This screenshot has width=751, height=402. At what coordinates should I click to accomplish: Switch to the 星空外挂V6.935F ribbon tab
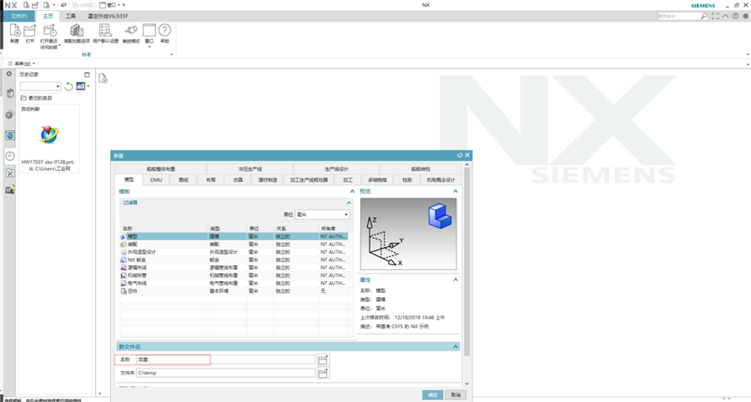pyautogui.click(x=108, y=17)
